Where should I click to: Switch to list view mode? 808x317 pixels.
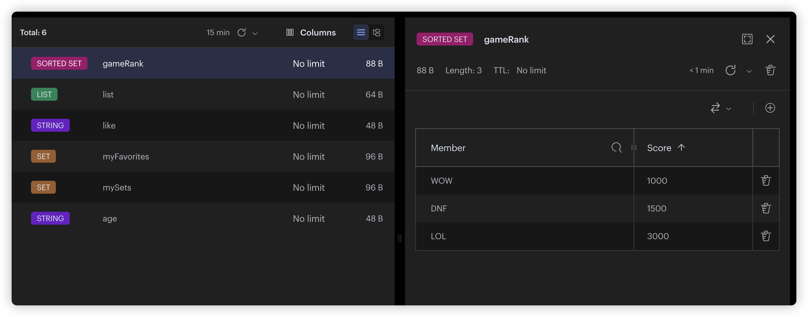click(x=361, y=32)
